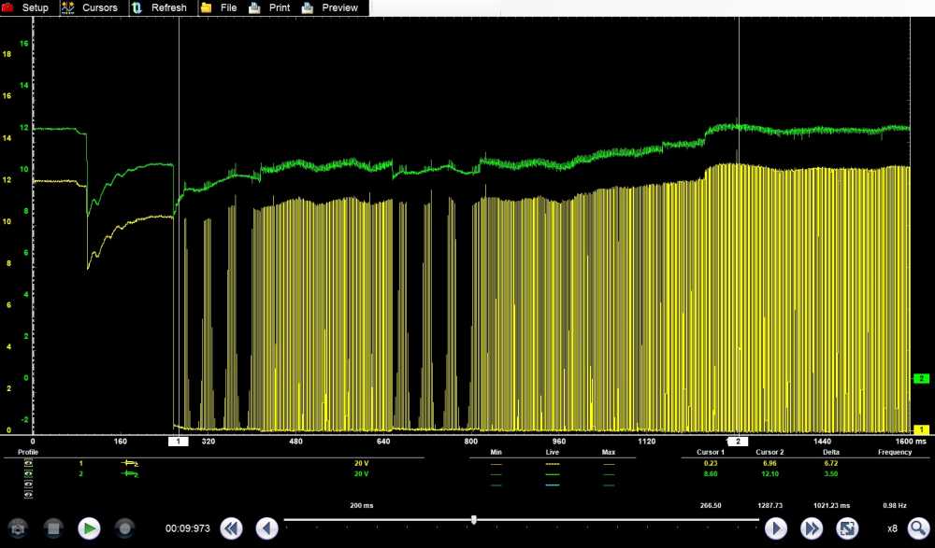Click the Preview button
Image resolution: width=935 pixels, height=548 pixels.
click(x=330, y=7)
